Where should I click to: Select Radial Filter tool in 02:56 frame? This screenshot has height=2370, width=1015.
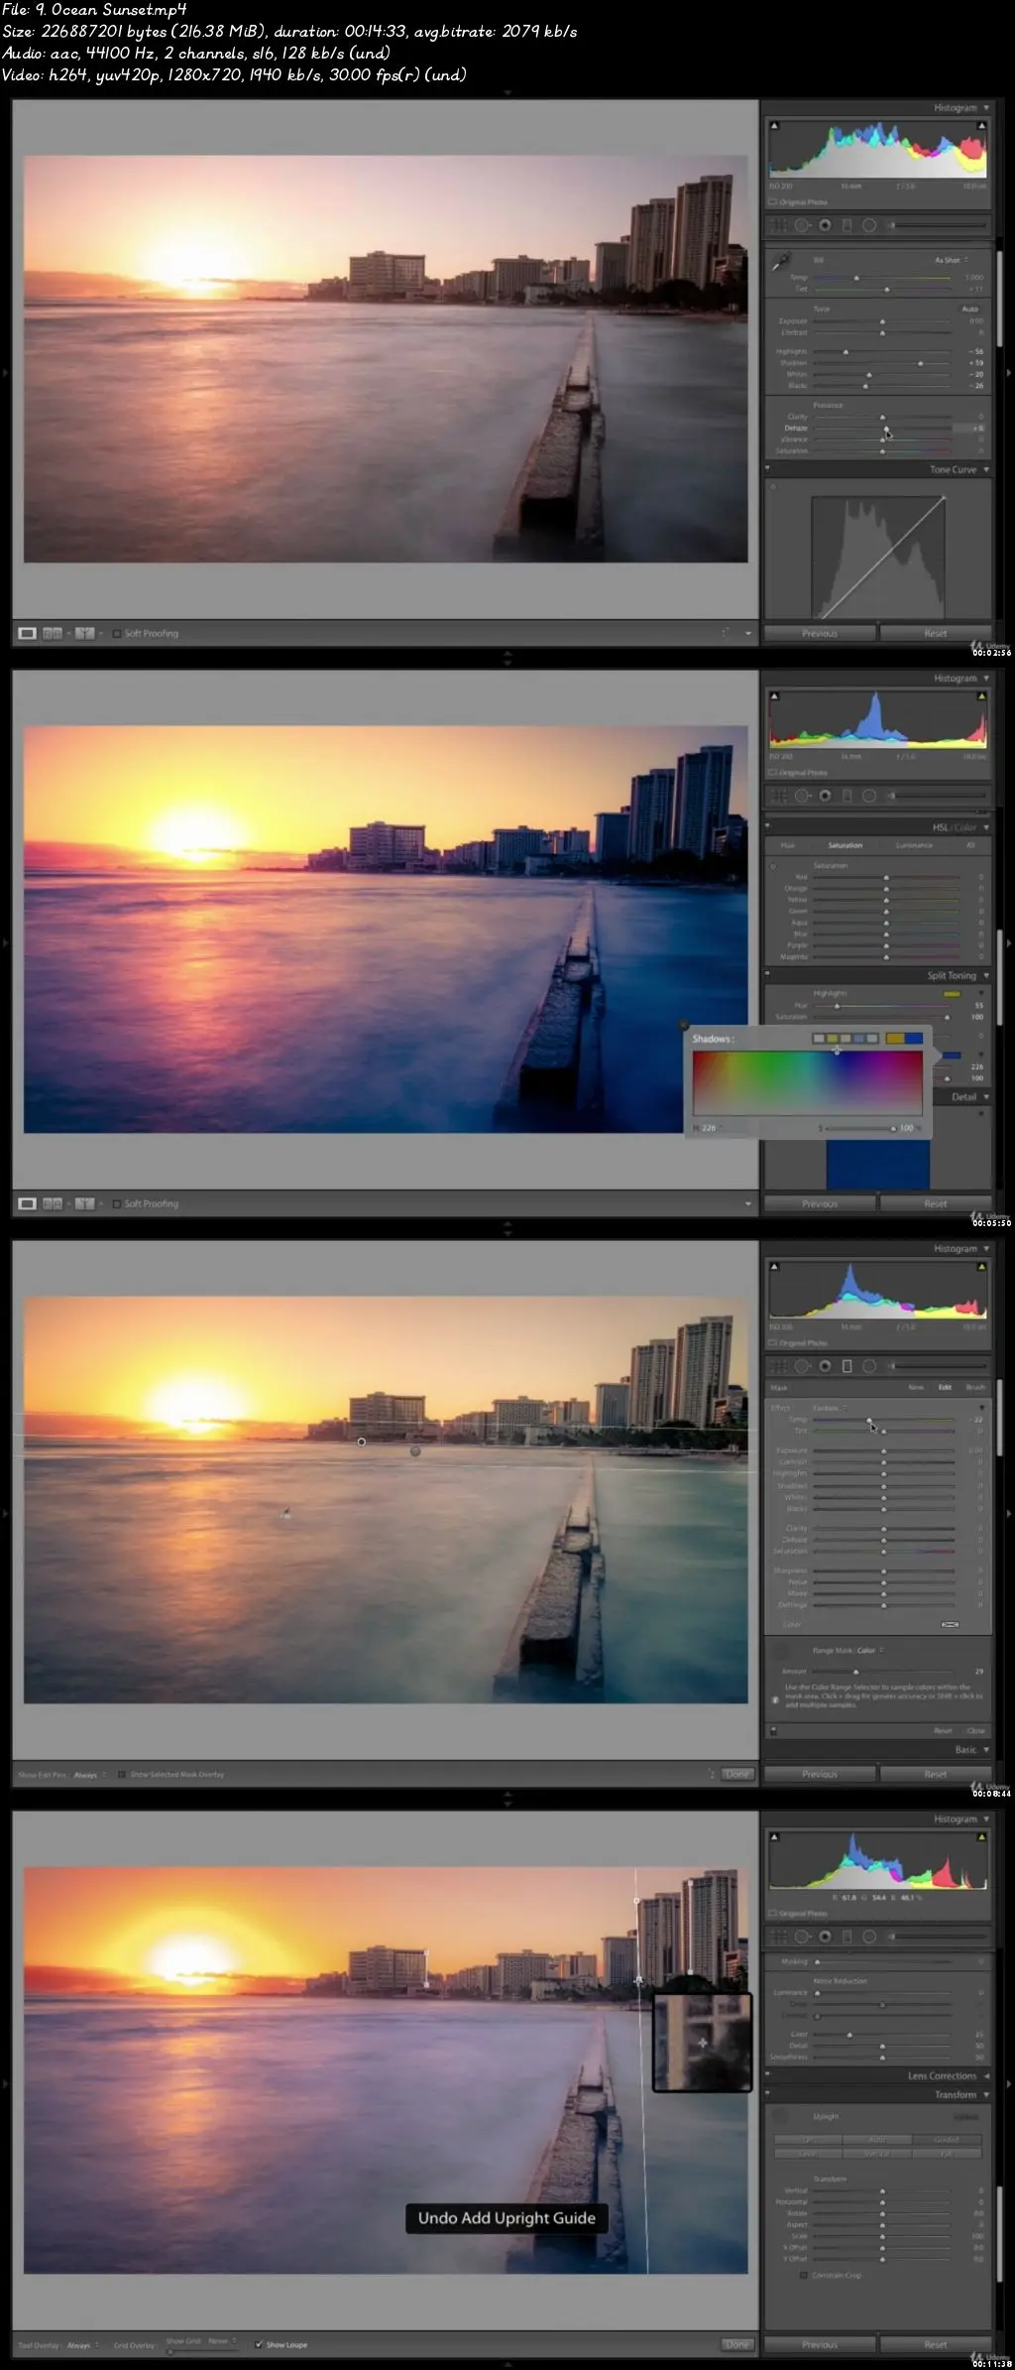tap(869, 225)
